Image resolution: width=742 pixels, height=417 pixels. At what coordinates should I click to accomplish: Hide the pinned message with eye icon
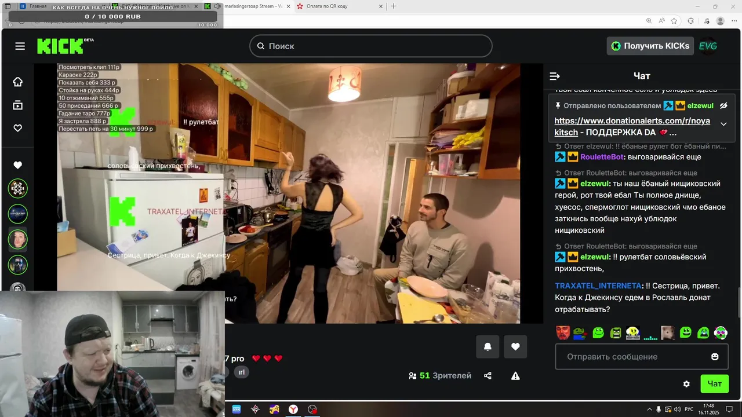723,106
